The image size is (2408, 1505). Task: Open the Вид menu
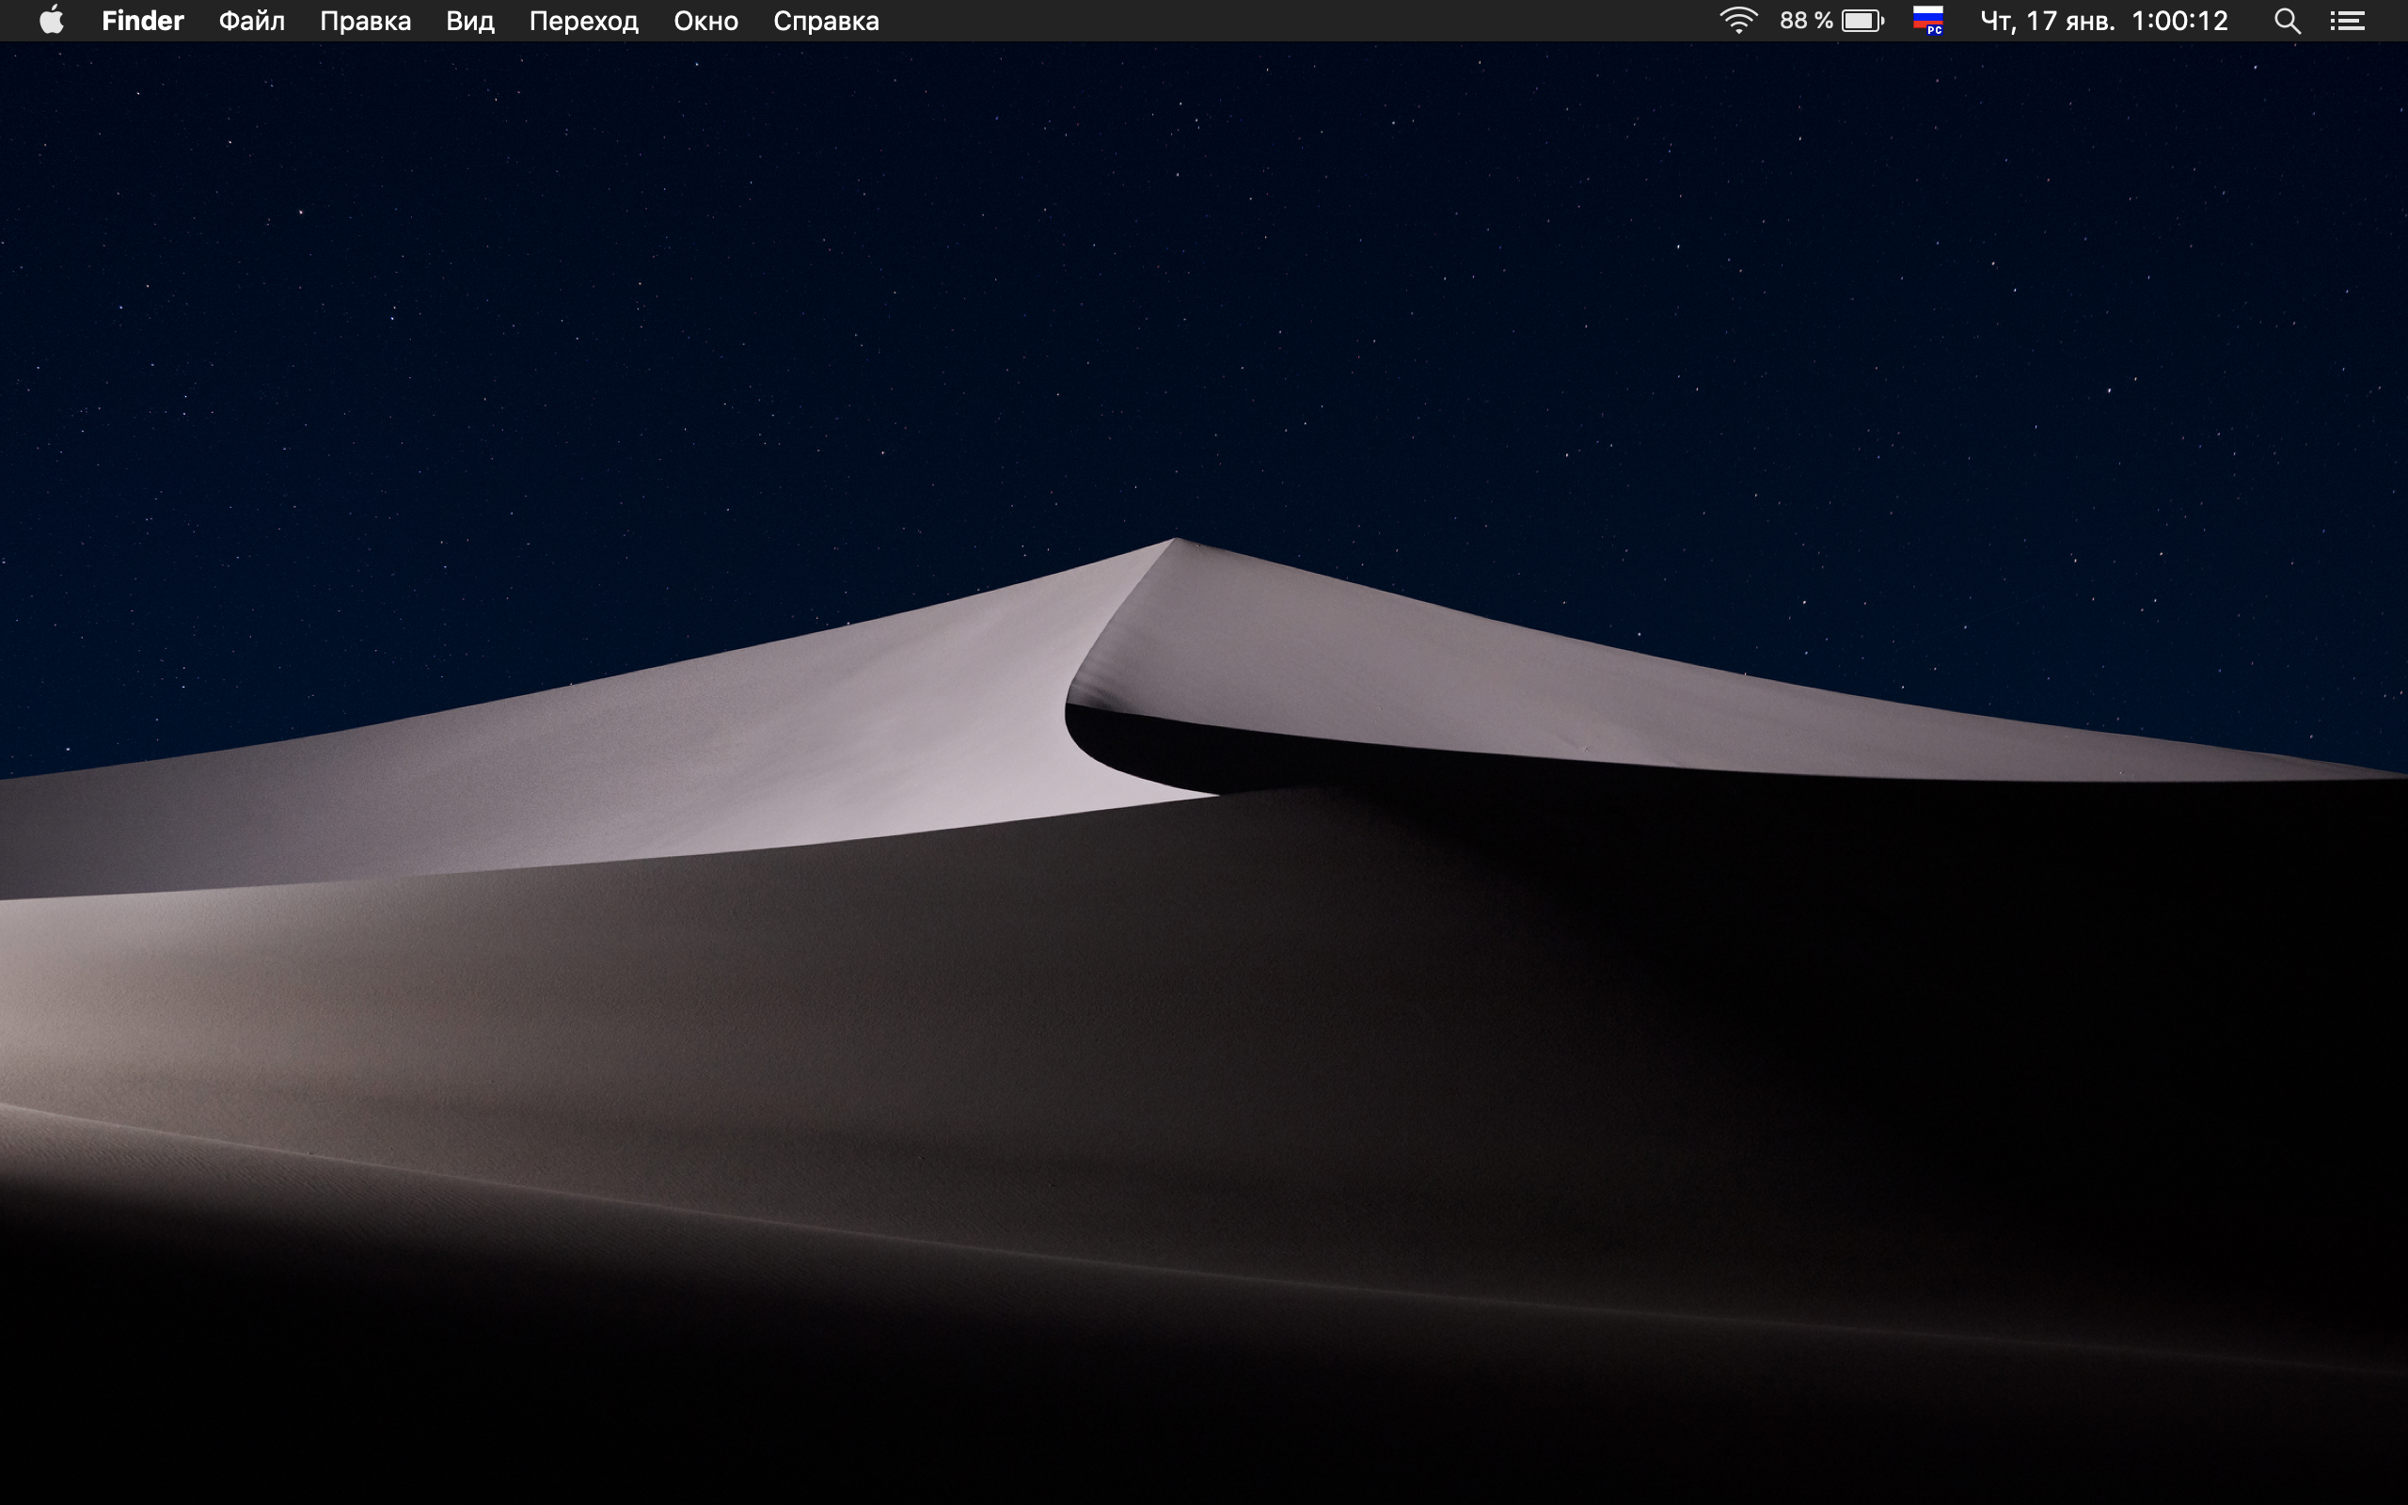coord(469,21)
